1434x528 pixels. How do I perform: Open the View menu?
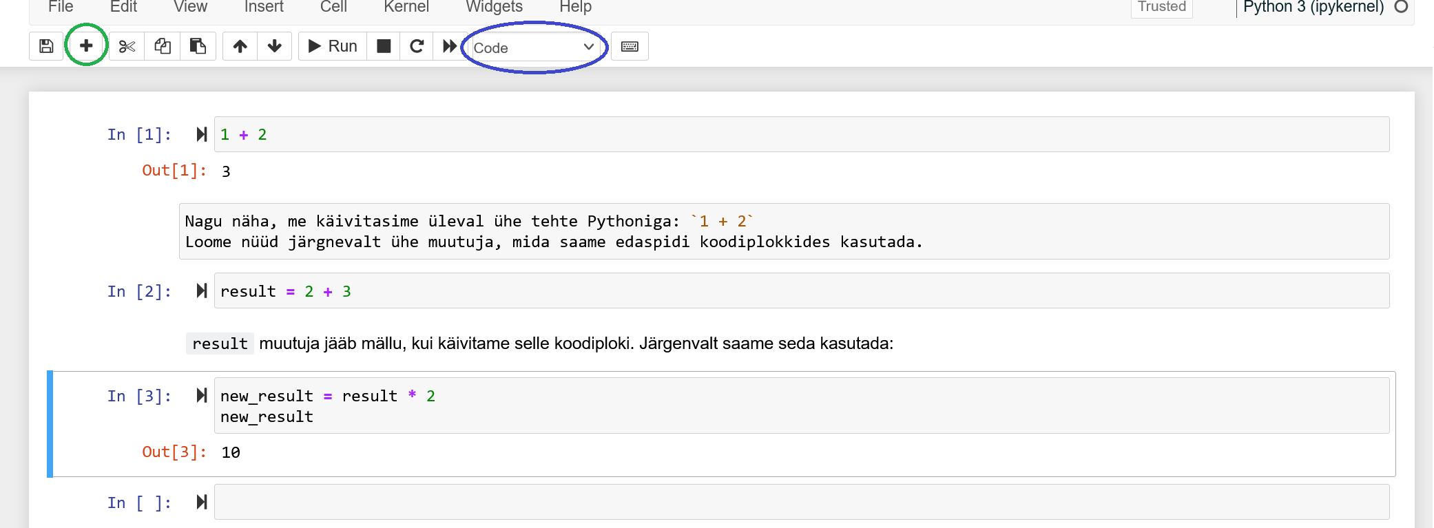[x=190, y=7]
